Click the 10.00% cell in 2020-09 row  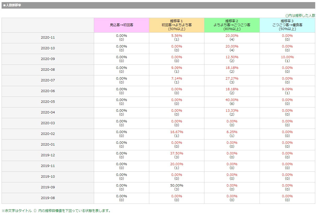point(287,57)
